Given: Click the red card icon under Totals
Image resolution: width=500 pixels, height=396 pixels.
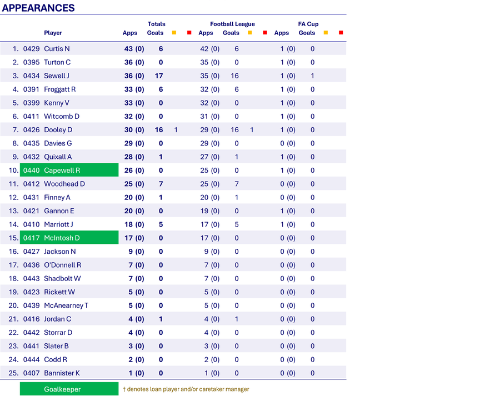Looking at the screenshot, I should tap(189, 33).
